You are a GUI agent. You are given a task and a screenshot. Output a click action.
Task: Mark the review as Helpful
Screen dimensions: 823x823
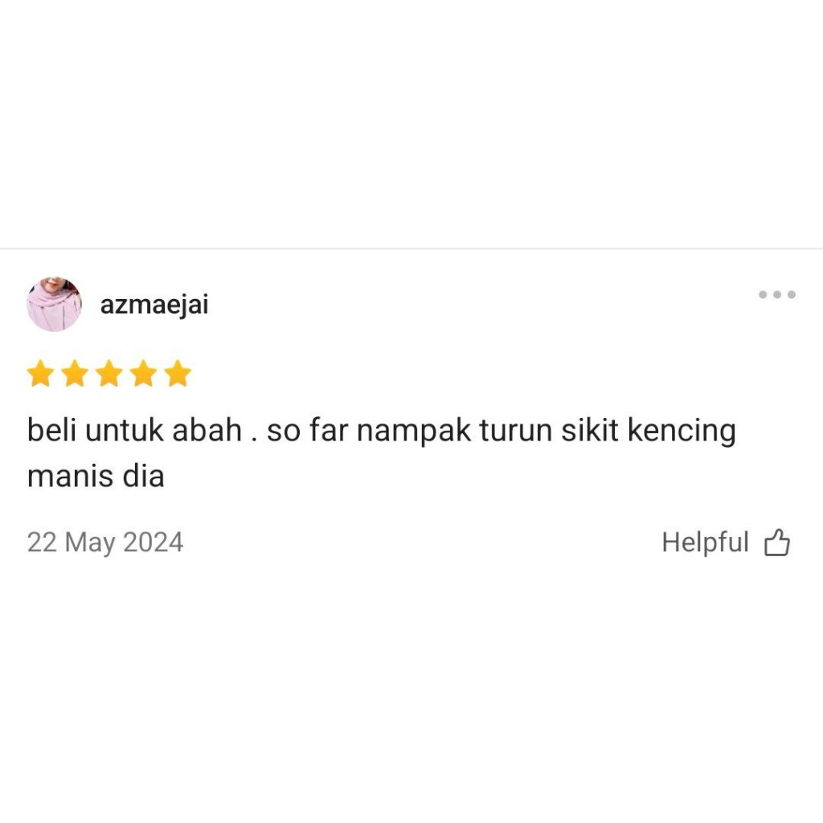pos(726,543)
